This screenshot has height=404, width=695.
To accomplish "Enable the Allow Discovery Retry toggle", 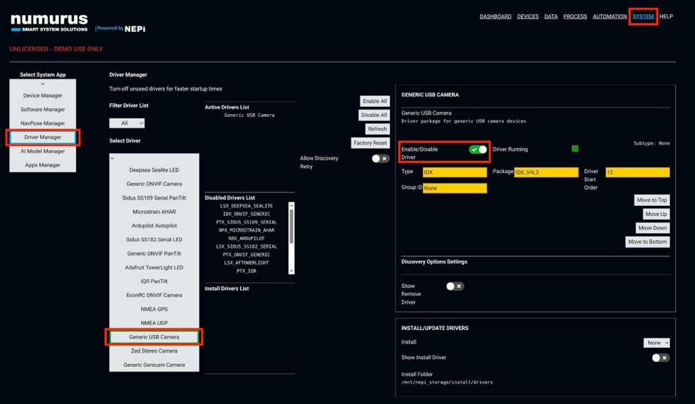I will [x=380, y=159].
